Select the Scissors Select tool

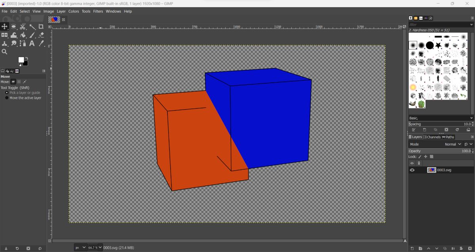click(x=23, y=27)
